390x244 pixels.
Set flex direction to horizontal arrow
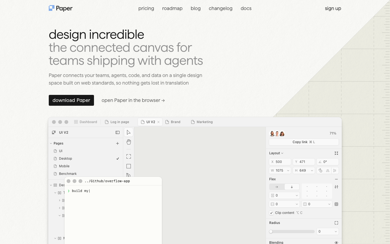click(277, 187)
